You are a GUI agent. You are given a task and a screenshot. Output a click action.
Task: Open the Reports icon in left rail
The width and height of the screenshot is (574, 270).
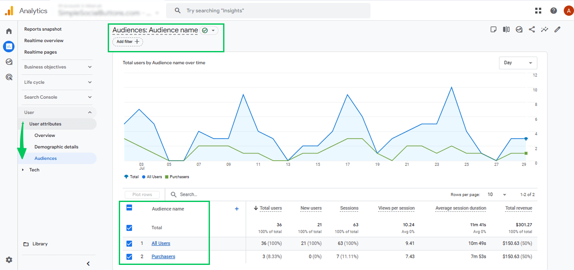9,46
